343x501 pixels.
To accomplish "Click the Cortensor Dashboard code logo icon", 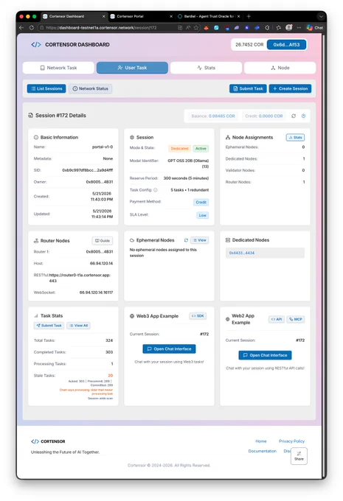I will pyautogui.click(x=36, y=45).
